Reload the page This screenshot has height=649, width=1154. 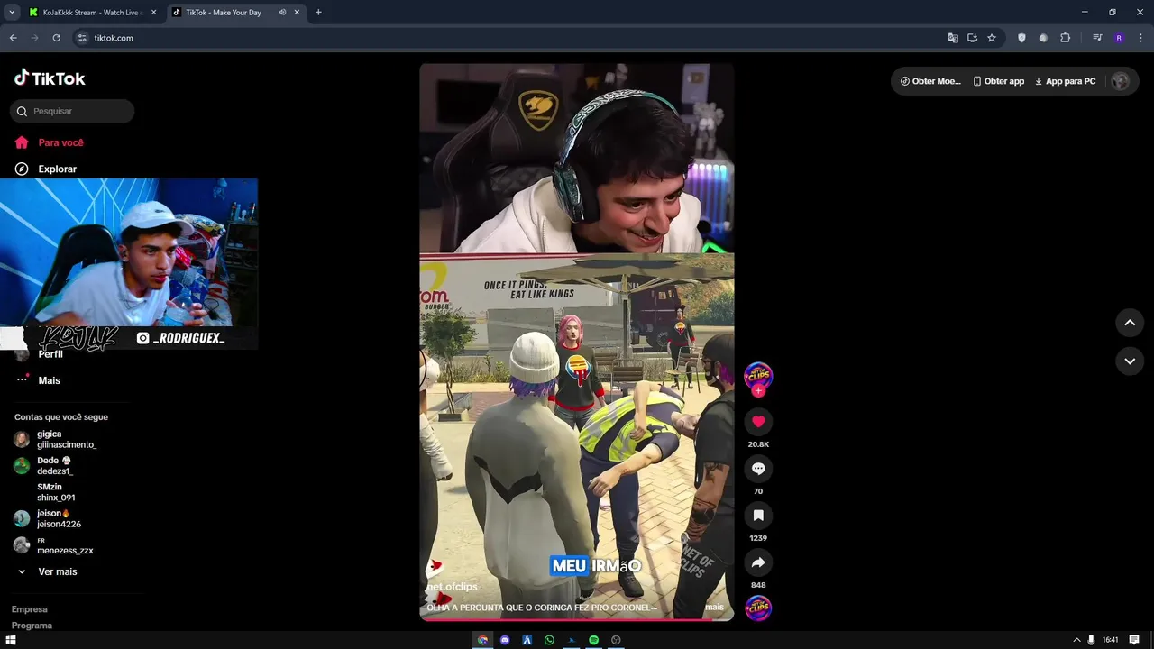(x=56, y=38)
